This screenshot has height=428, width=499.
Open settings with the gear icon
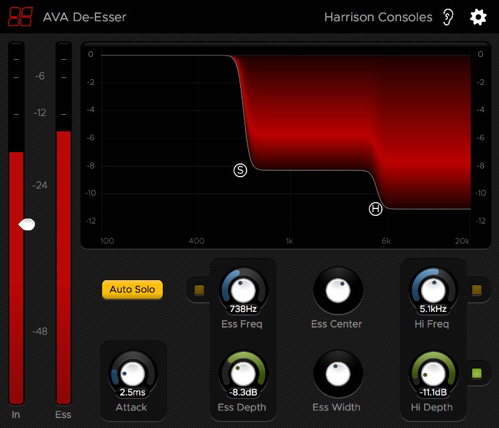tap(478, 17)
